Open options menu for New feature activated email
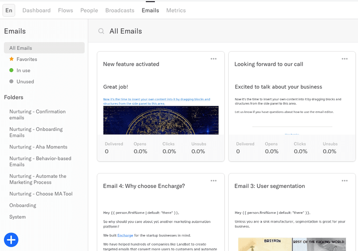The width and height of the screenshot is (358, 251). pyautogui.click(x=213, y=59)
